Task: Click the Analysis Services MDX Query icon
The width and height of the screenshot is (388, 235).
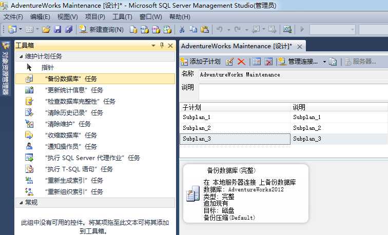Action: pos(145,30)
